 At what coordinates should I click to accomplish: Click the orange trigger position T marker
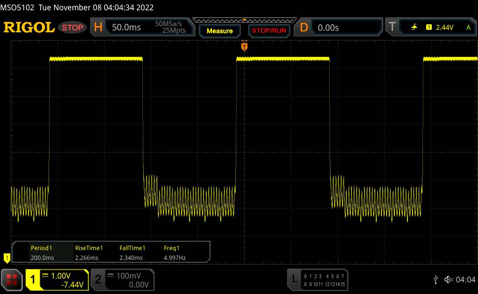pyautogui.click(x=244, y=47)
